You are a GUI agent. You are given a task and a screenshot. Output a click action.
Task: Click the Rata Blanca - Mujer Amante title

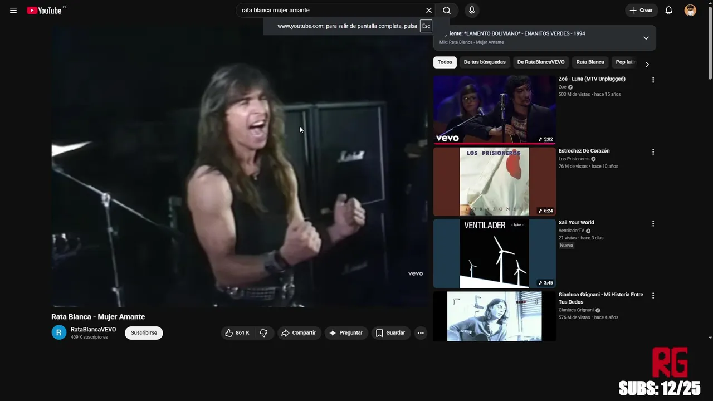point(98,317)
